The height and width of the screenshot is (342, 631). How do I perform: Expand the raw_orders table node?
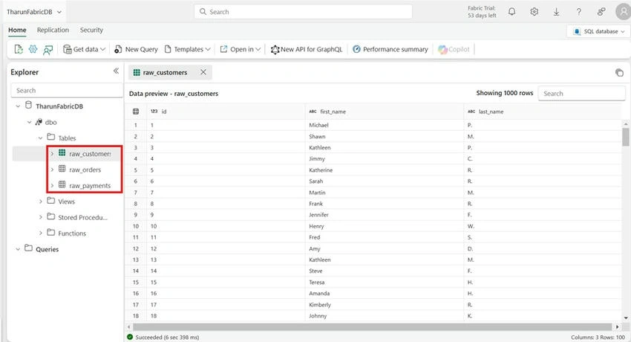tap(52, 170)
